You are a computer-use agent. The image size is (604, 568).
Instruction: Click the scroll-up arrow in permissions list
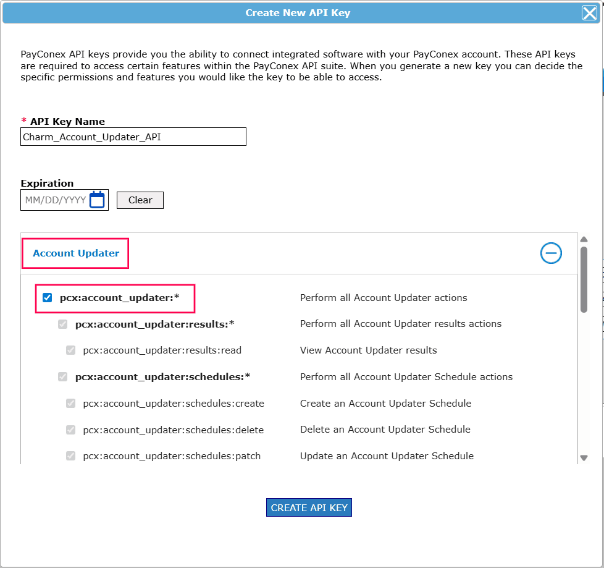click(583, 239)
